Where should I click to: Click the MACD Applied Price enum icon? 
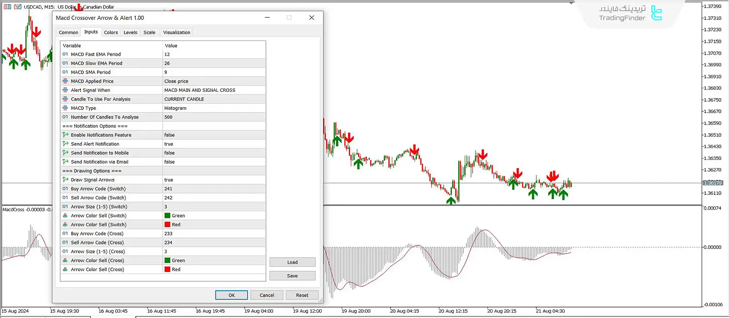65,81
